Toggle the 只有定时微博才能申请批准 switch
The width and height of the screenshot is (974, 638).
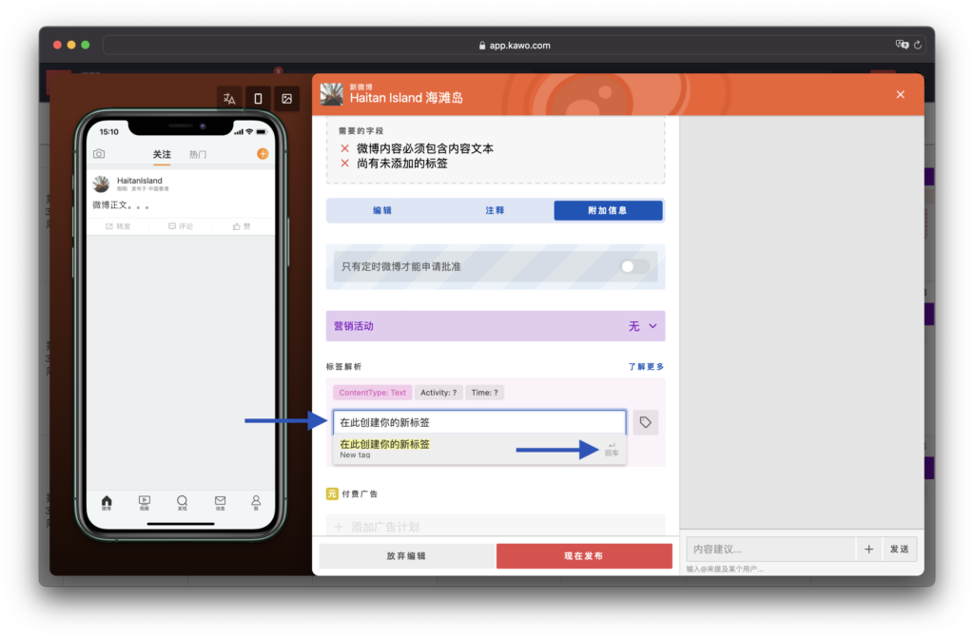click(x=634, y=266)
